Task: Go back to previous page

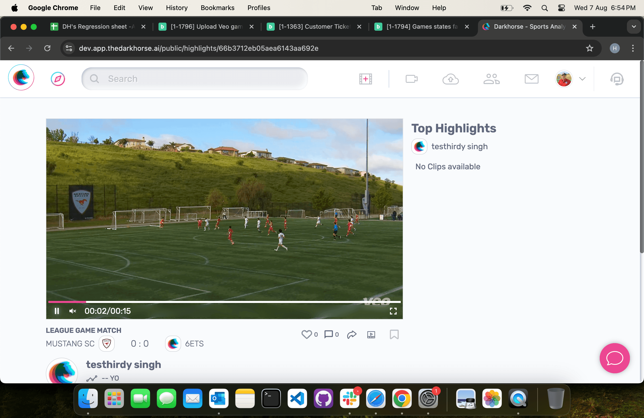Action: (x=11, y=48)
